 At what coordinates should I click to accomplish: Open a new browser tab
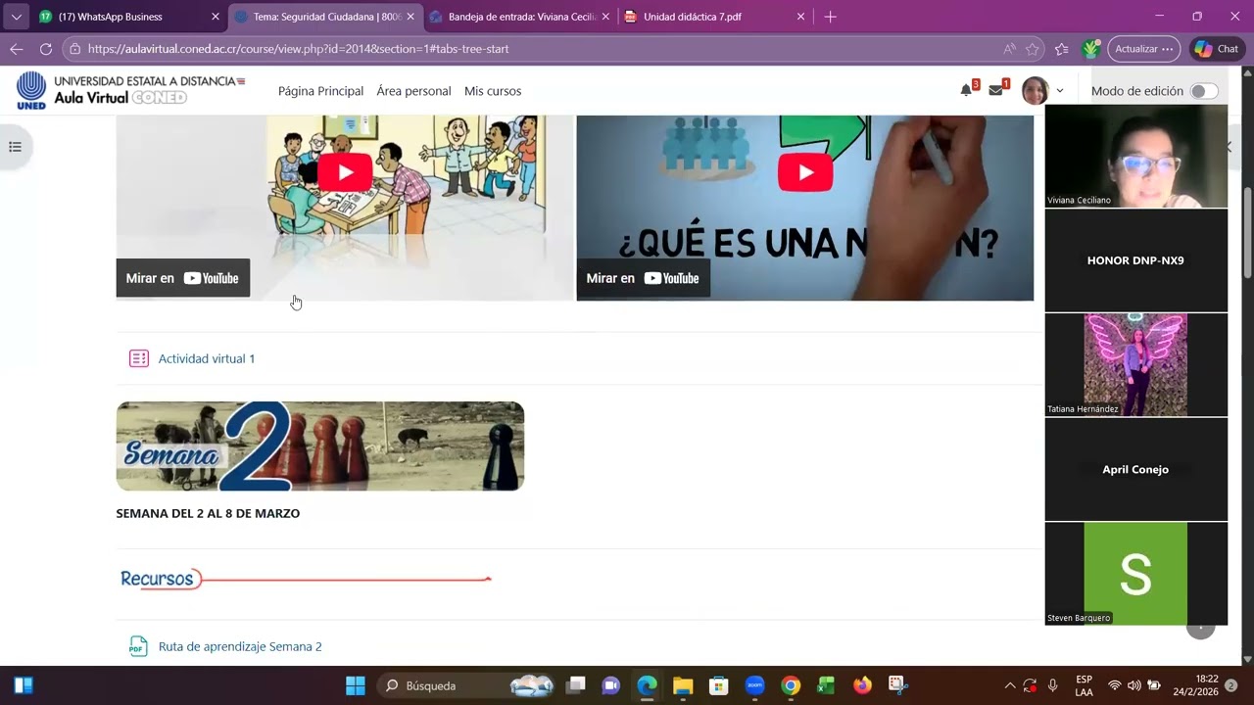click(831, 17)
